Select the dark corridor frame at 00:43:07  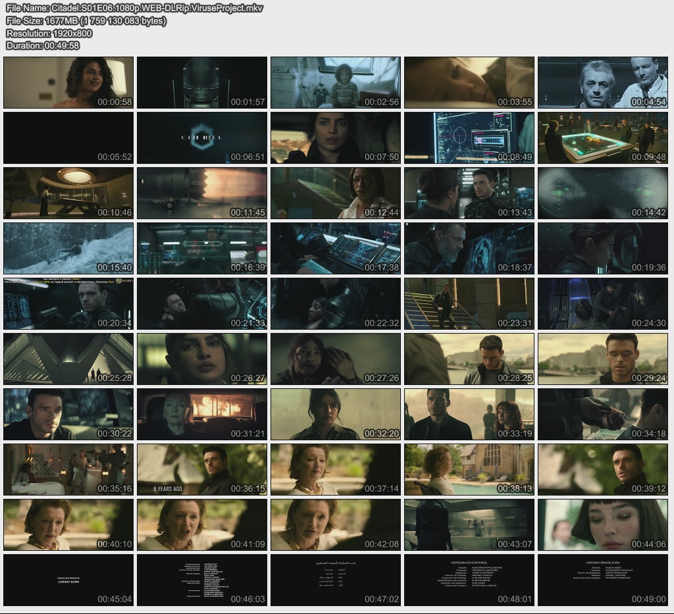pos(469,524)
